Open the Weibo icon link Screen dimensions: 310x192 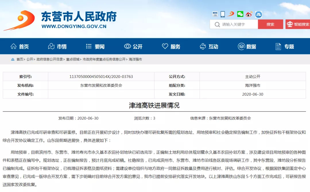click(x=249, y=14)
